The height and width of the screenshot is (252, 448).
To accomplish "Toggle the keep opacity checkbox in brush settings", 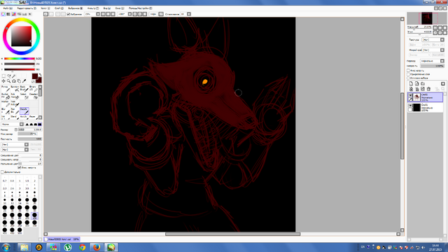I will (x=20, y=167).
